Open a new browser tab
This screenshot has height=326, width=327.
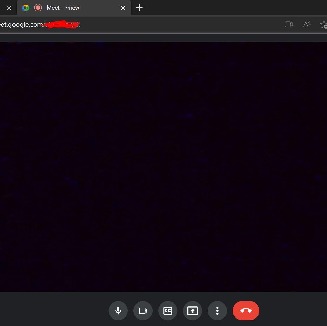coord(139,8)
